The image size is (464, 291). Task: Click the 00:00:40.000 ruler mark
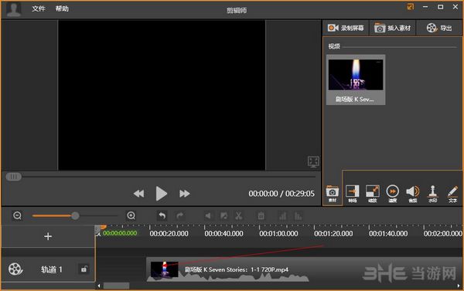pyautogui.click(x=224, y=234)
